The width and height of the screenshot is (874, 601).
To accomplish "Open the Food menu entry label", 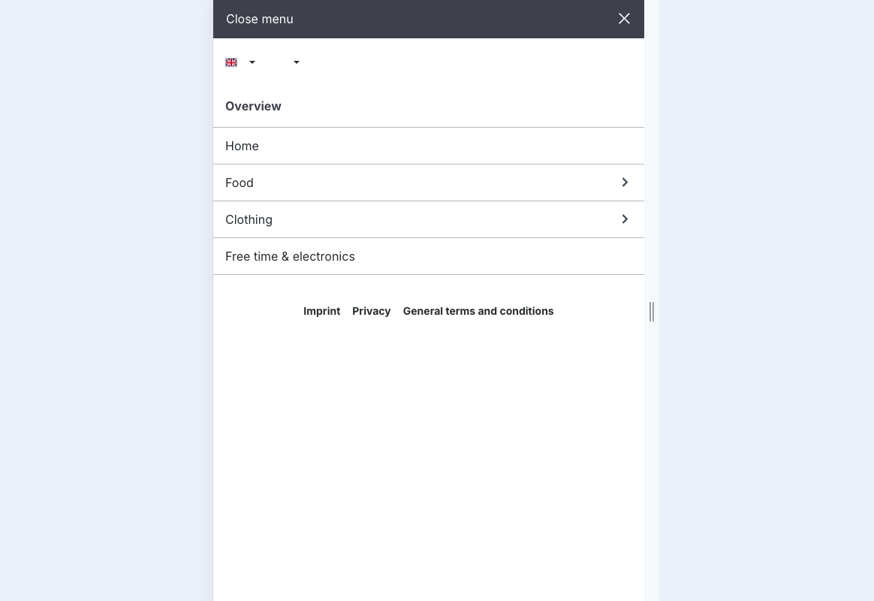I will tap(240, 183).
